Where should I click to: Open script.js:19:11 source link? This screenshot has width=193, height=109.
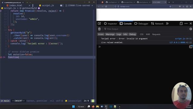click(183, 38)
